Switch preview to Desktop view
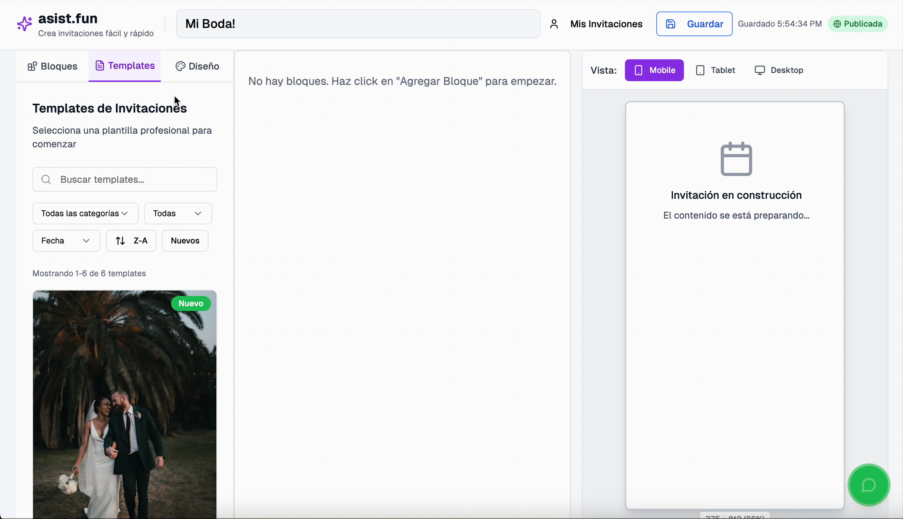The image size is (903, 519). (x=779, y=70)
